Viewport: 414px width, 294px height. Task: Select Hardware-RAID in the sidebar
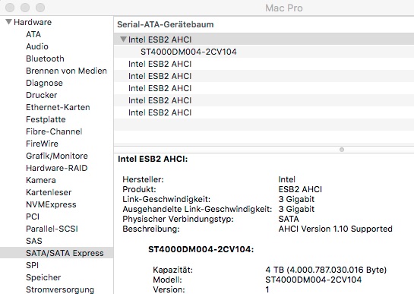point(56,168)
